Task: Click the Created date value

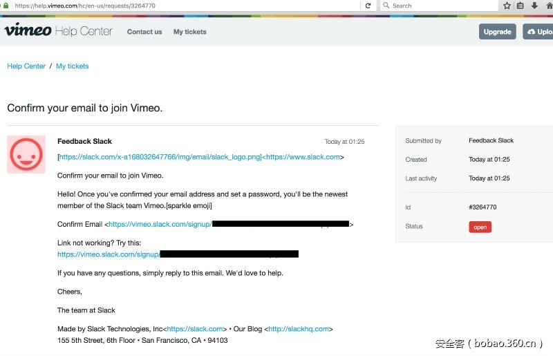Action: (x=489, y=160)
